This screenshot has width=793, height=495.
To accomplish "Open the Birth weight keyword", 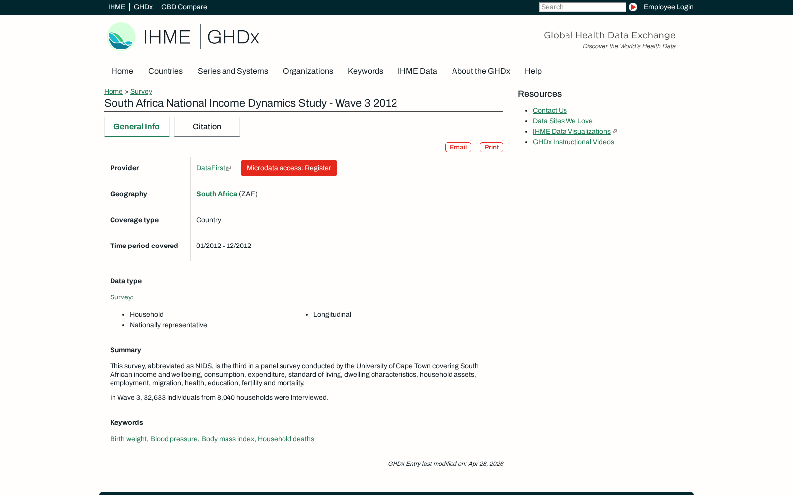I will (x=128, y=439).
